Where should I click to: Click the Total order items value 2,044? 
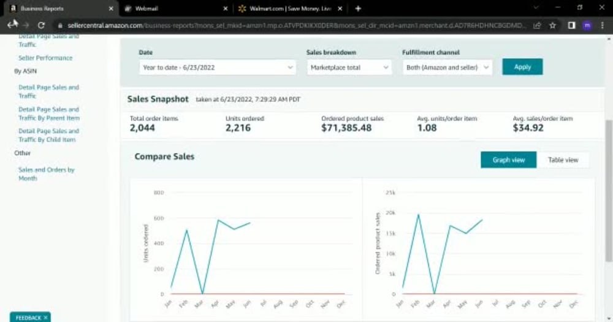pos(142,128)
